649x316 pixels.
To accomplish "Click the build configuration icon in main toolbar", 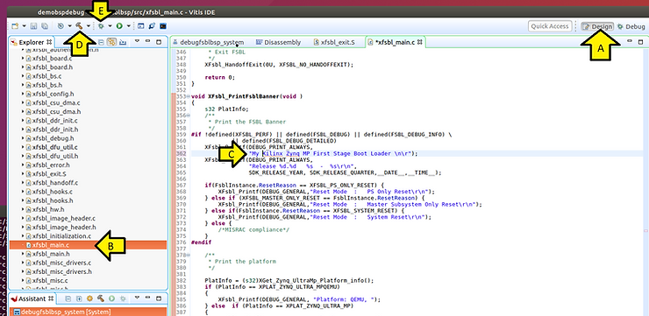I will coord(61,26).
